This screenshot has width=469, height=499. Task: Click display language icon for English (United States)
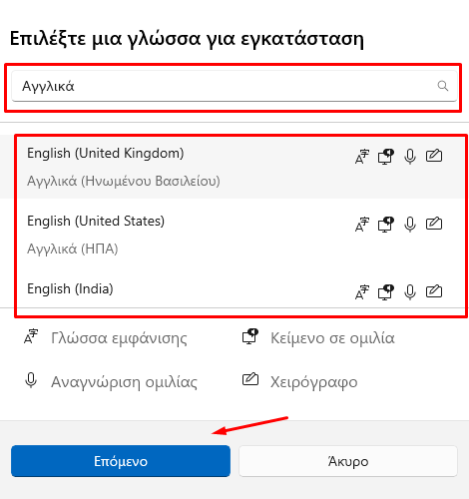tap(362, 225)
